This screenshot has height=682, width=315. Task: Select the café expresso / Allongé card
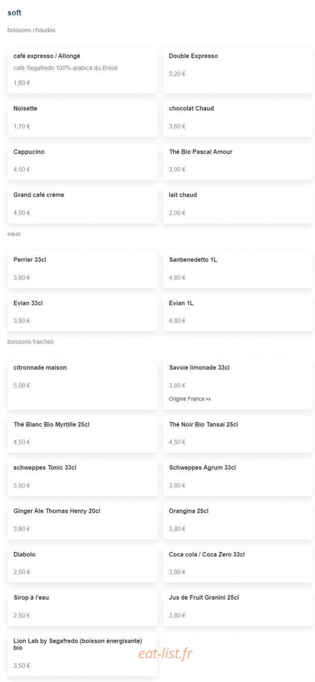[82, 70]
